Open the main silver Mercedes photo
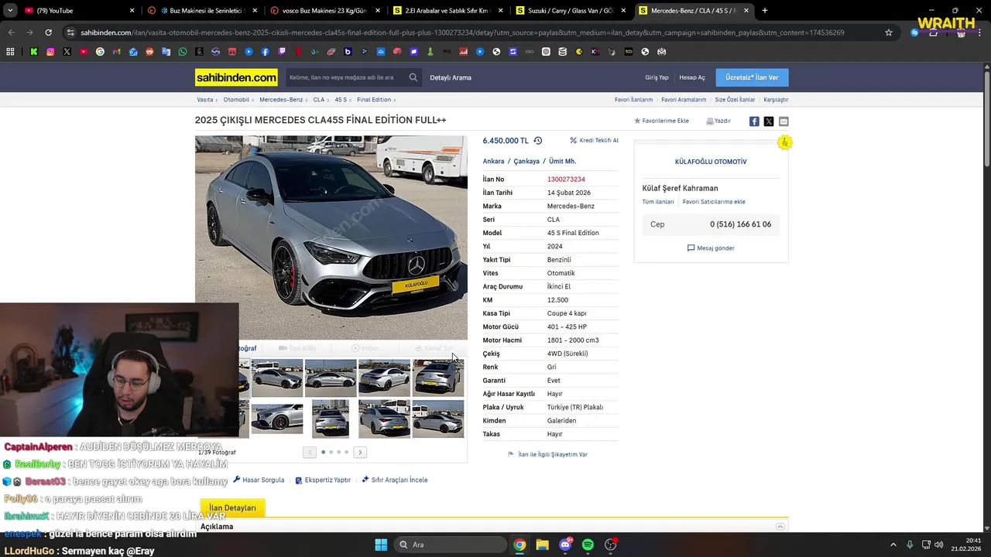 click(x=331, y=237)
